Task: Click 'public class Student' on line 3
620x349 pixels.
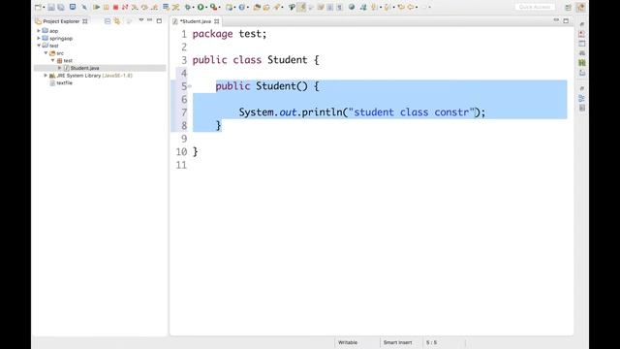Action: pyautogui.click(x=250, y=60)
